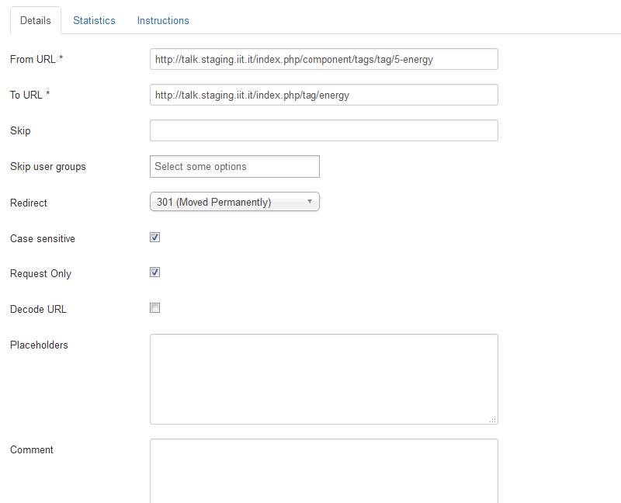
Task: Click inside the Comment text area
Action: pyautogui.click(x=324, y=471)
